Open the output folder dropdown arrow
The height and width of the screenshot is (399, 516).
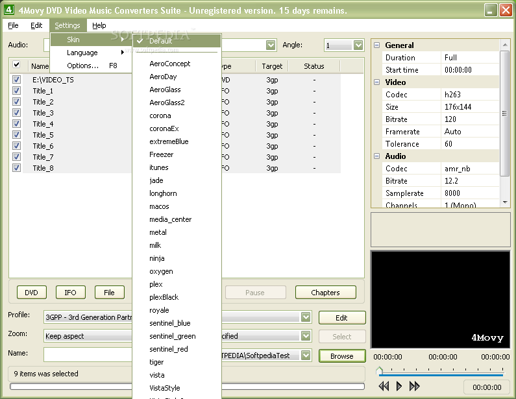[x=306, y=356]
